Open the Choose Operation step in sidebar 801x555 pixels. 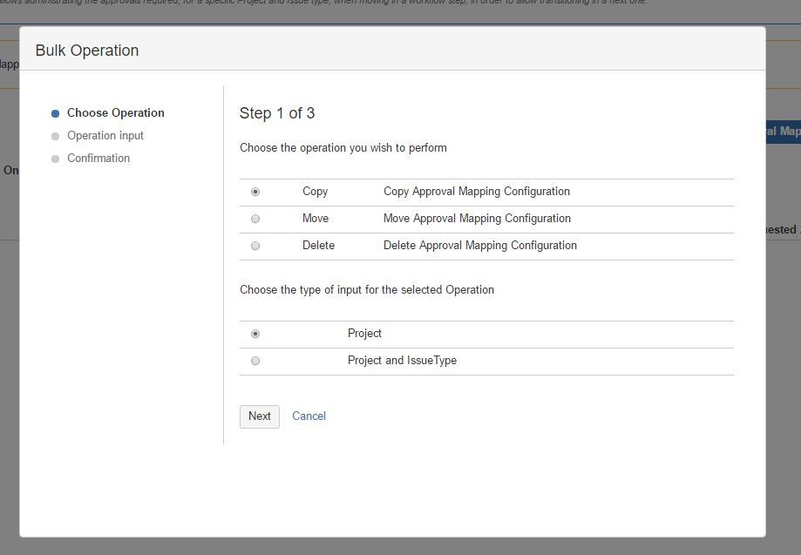[x=115, y=113]
